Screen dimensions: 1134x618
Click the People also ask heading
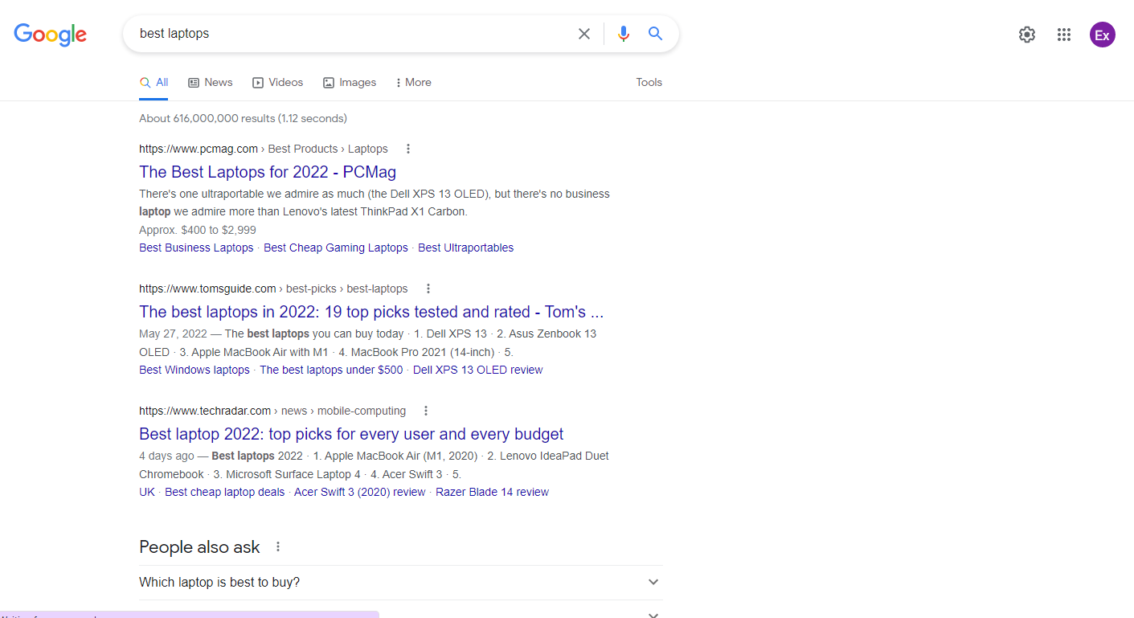(199, 546)
